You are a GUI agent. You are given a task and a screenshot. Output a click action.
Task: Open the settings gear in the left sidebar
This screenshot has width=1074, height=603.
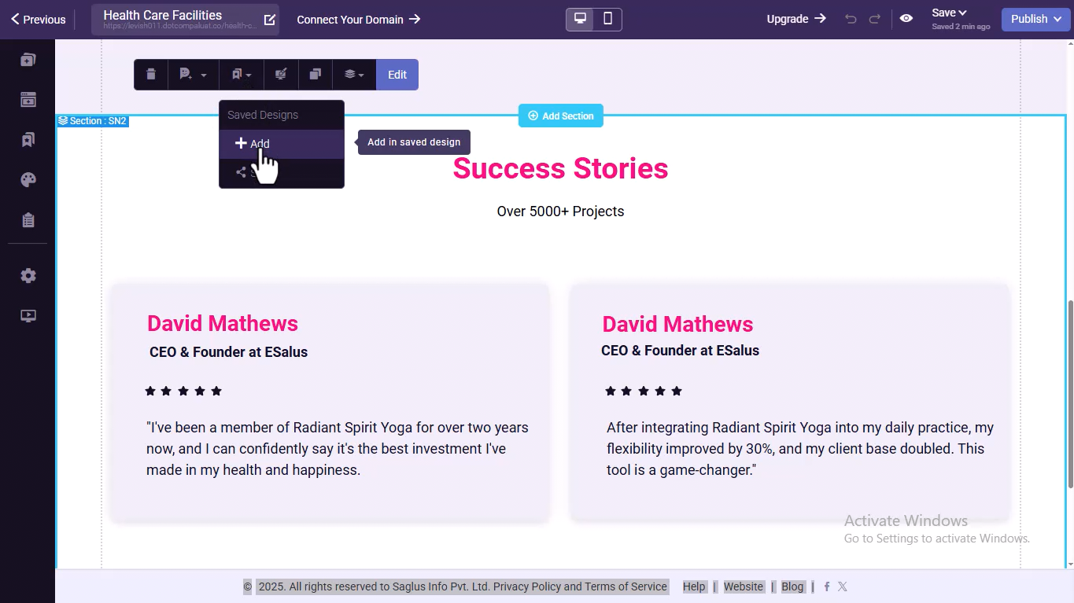point(28,276)
